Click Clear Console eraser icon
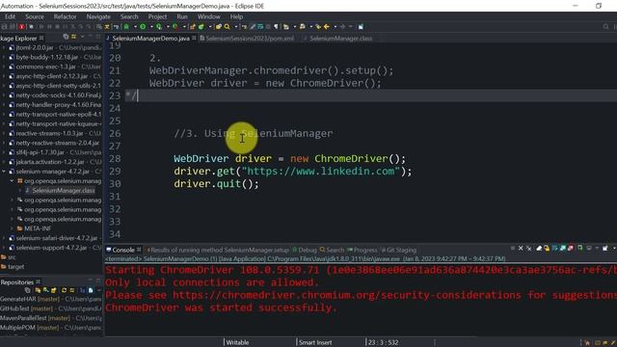 [539, 249]
